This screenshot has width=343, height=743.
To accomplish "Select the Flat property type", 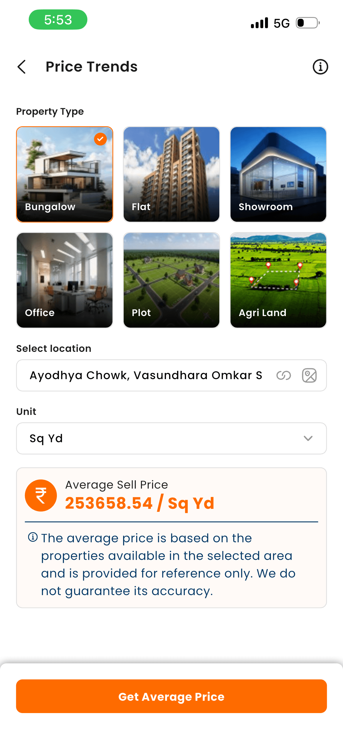I will click(171, 174).
